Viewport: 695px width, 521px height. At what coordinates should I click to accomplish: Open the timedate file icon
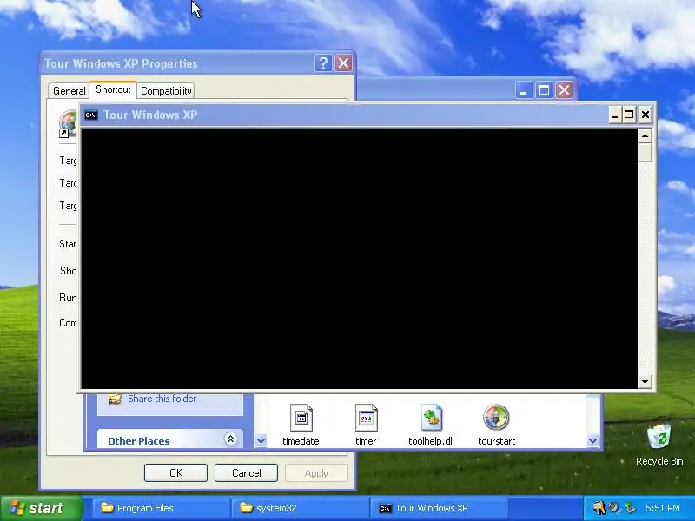click(301, 418)
